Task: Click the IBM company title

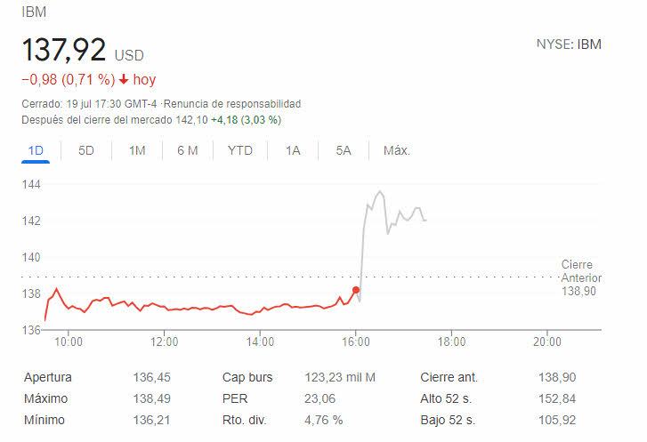Action: click(34, 12)
